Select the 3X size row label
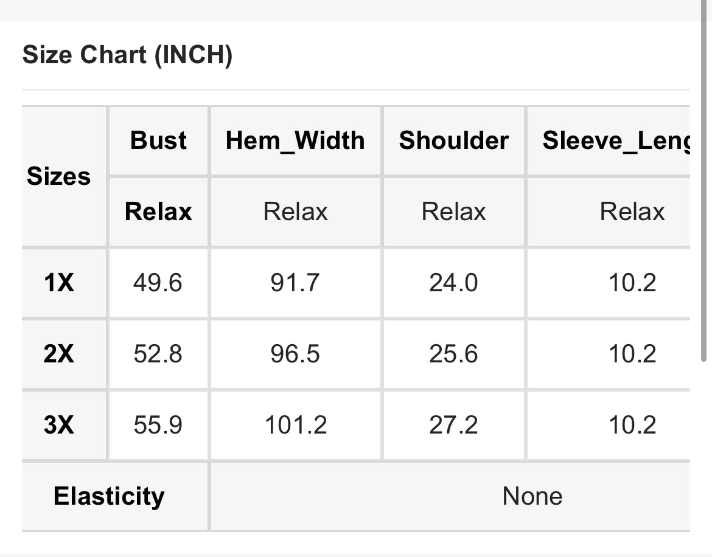 (59, 425)
